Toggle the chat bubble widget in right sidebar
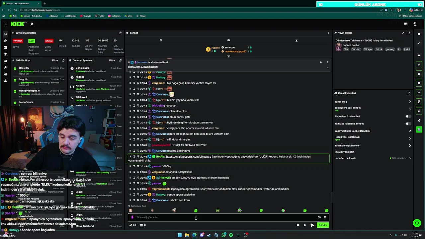Viewport: 425px width, 239px height. (419, 83)
